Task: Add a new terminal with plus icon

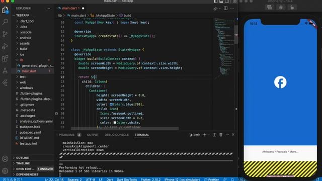Action: 204,135
